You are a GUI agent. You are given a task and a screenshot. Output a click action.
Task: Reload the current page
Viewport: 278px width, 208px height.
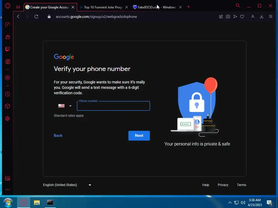coord(36,17)
